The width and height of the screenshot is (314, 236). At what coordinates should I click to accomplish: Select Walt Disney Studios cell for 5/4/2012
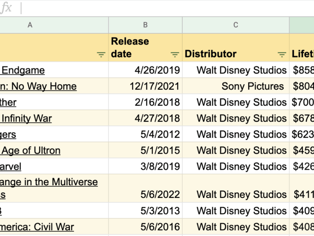point(236,134)
